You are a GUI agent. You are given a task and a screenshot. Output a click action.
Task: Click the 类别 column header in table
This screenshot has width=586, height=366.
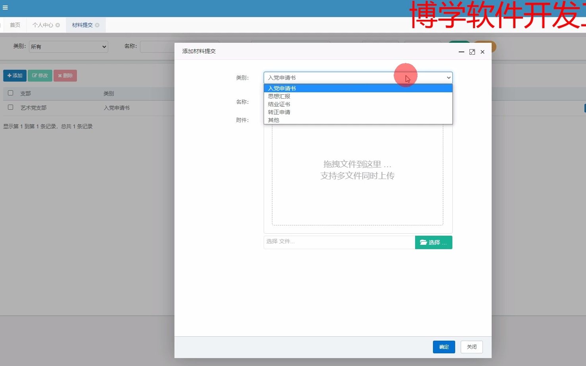[109, 93]
